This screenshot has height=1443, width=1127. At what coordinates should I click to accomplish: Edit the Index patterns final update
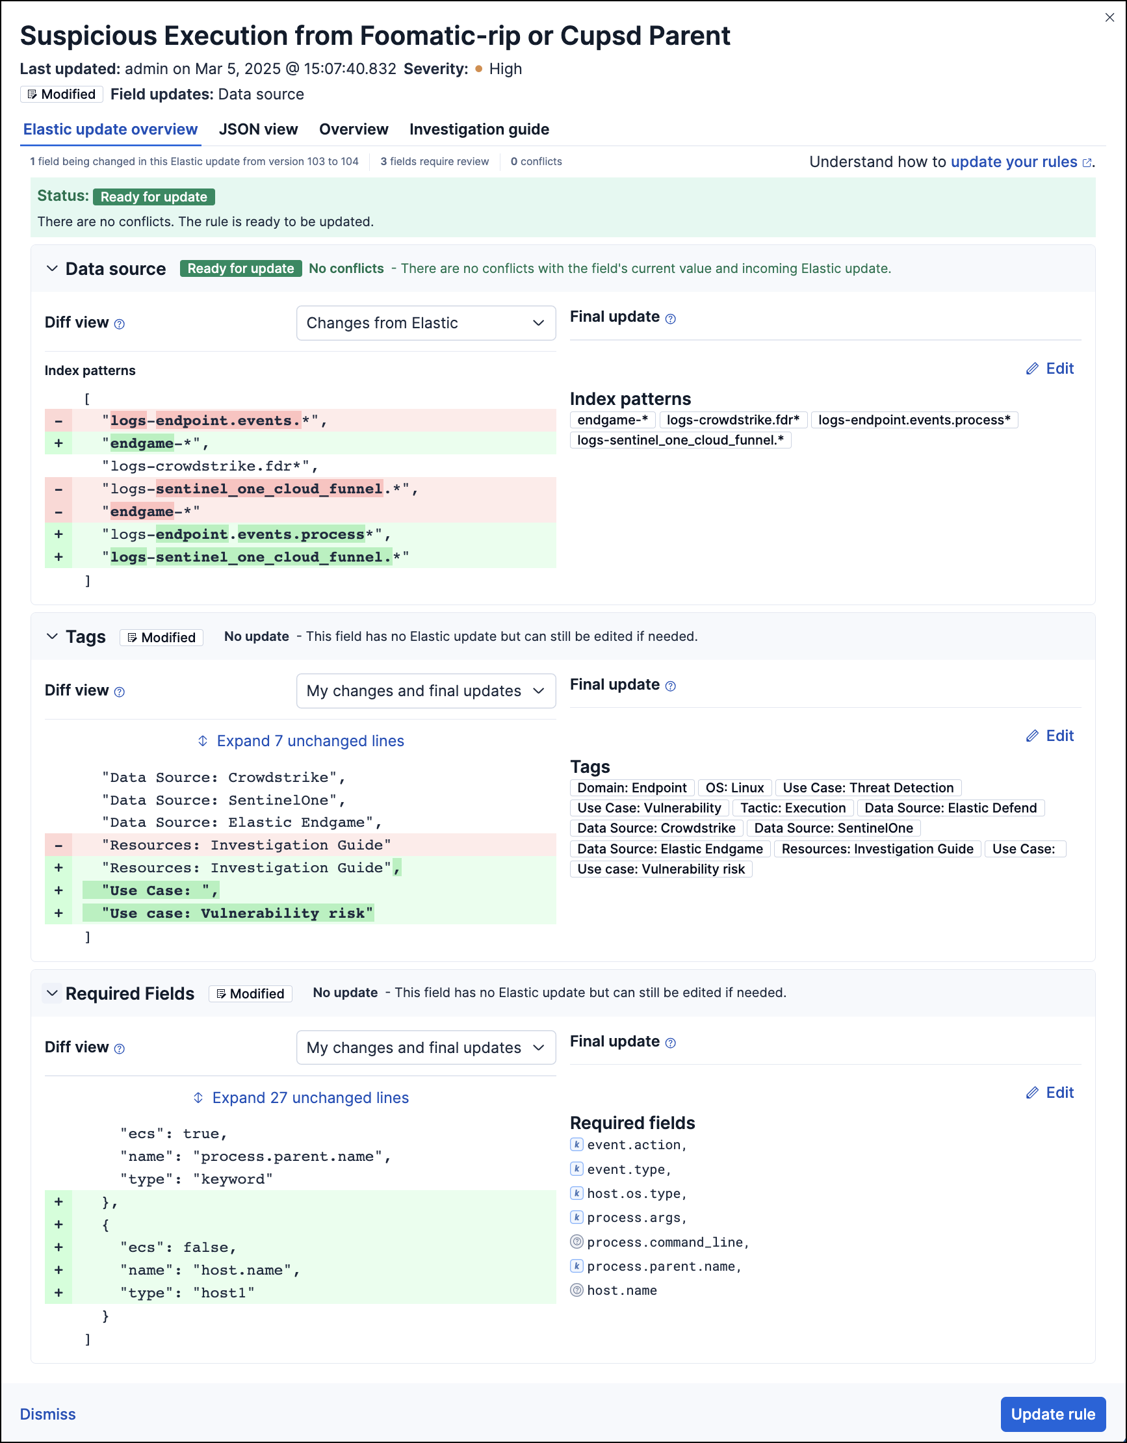pos(1050,369)
